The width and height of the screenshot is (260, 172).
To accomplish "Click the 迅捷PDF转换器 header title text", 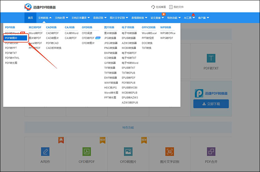I will pos(44,7).
